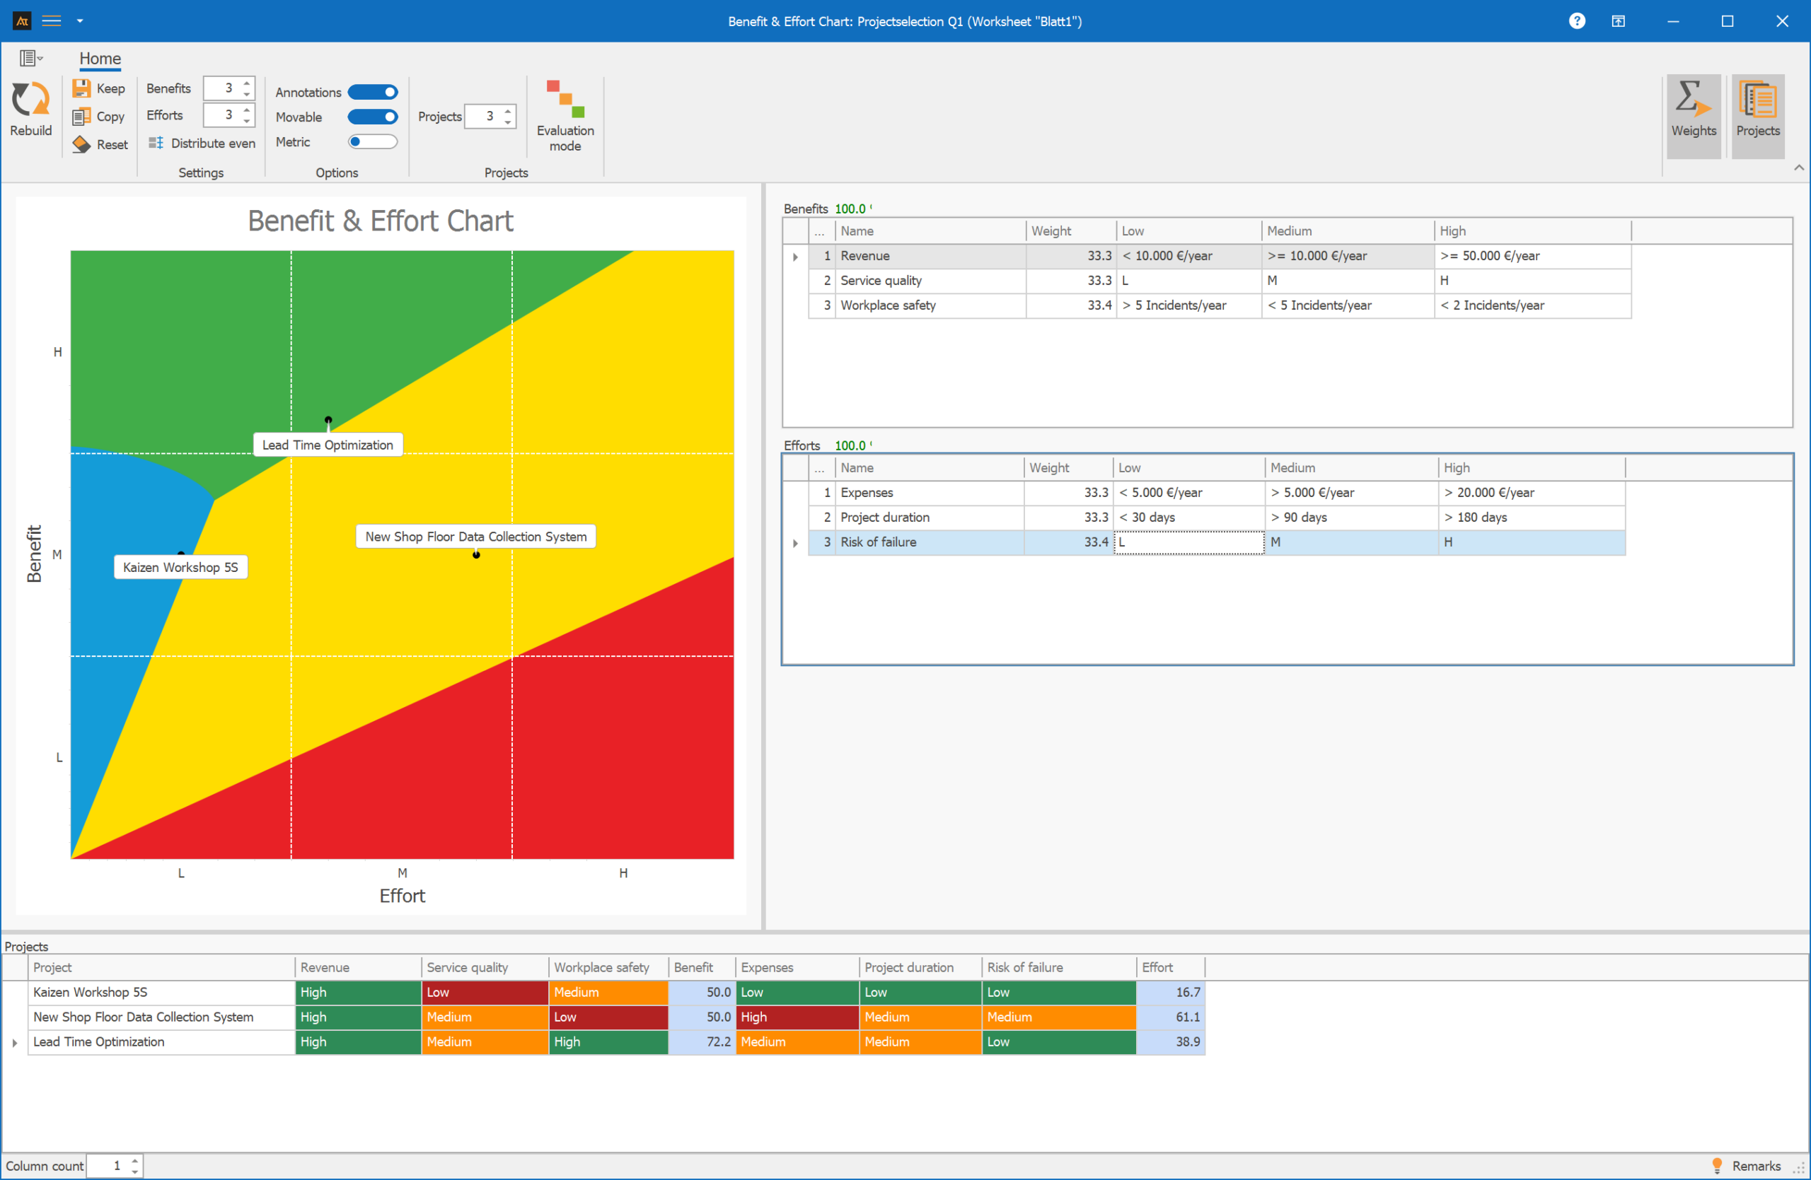This screenshot has width=1811, height=1180.
Task: Click the Keep save icon
Action: coord(81,88)
